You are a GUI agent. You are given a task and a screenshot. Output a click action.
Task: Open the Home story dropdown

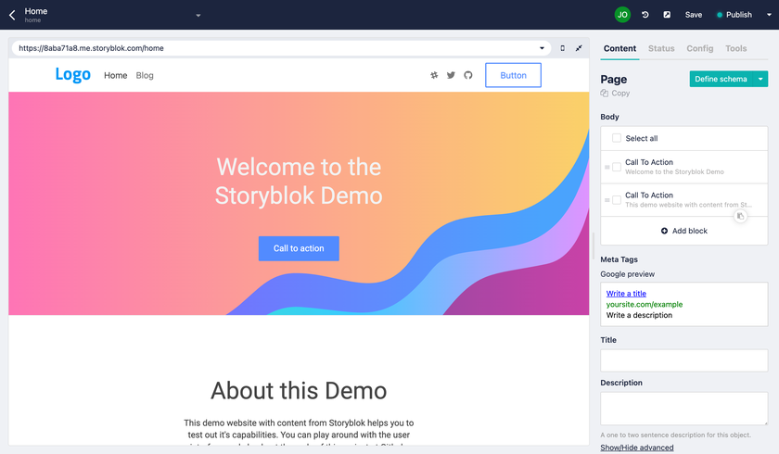tap(198, 16)
